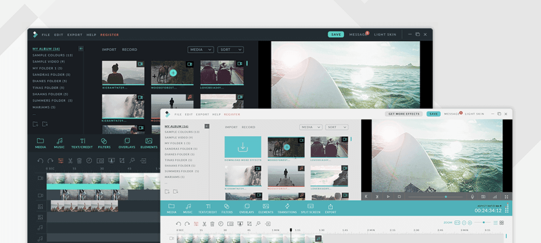This screenshot has width=541, height=243.
Task: Click Get More Effects button
Action: click(x=404, y=114)
